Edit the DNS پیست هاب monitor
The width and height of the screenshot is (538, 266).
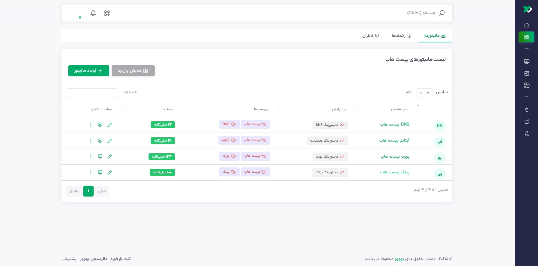point(110,125)
